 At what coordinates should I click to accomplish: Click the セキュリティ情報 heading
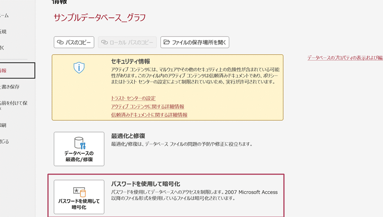coord(131,61)
